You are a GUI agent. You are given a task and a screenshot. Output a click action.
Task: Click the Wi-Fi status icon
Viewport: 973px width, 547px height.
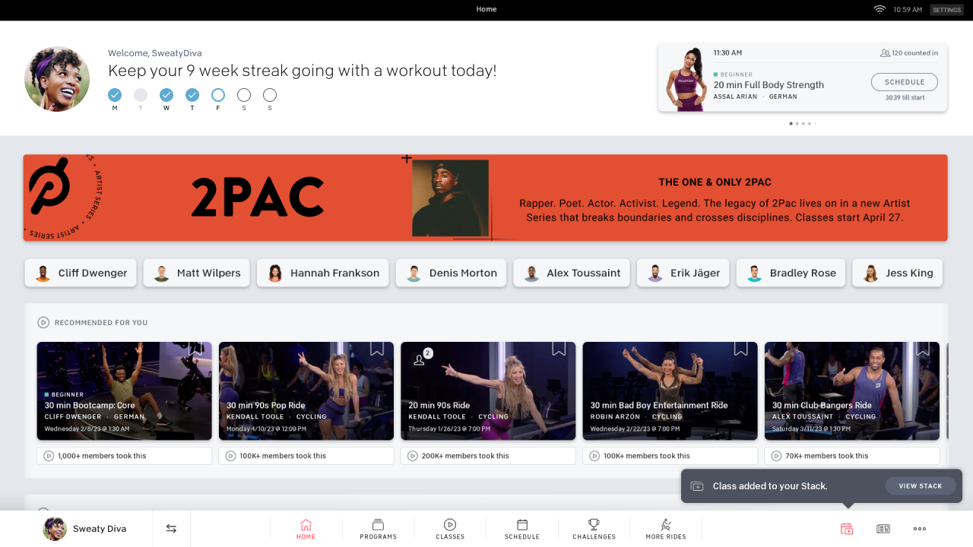coord(880,10)
